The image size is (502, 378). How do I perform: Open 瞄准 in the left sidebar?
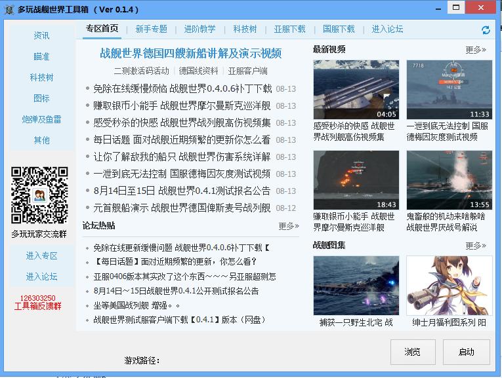pyautogui.click(x=41, y=56)
